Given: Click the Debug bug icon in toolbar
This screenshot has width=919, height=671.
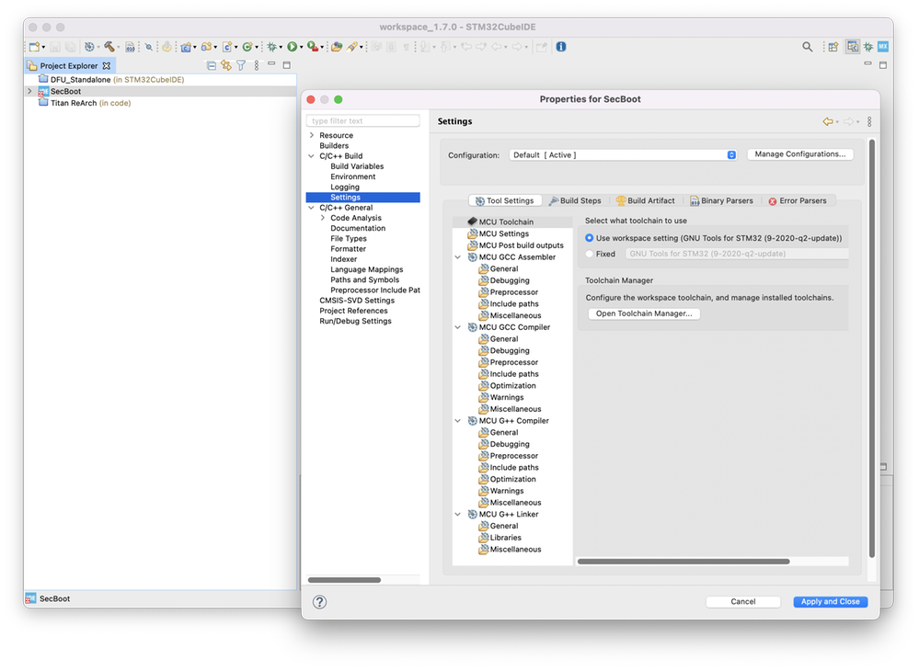Looking at the screenshot, I should coord(272,47).
